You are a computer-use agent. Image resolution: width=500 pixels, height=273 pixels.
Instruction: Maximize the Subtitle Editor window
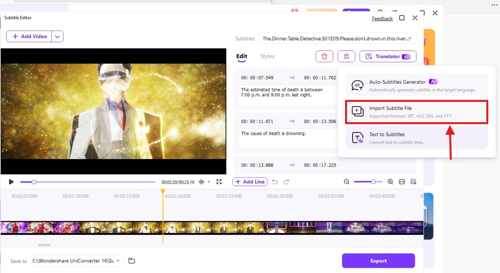402,18
